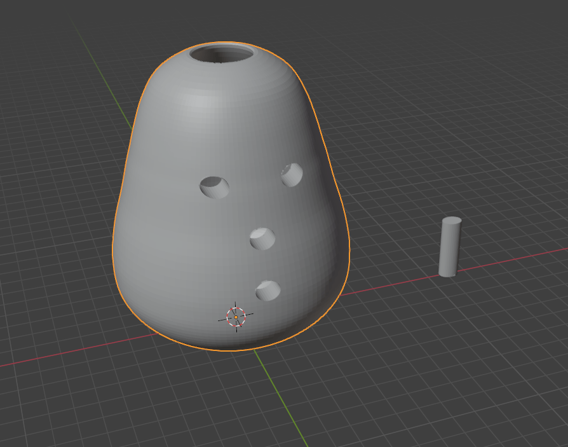Click the orange origin dot inside the 3D cursor
Screen dimensions: 568x447
pyautogui.click(x=236, y=317)
